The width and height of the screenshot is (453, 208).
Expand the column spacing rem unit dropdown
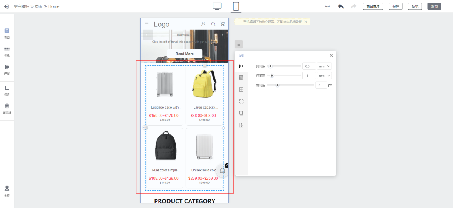pos(324,66)
